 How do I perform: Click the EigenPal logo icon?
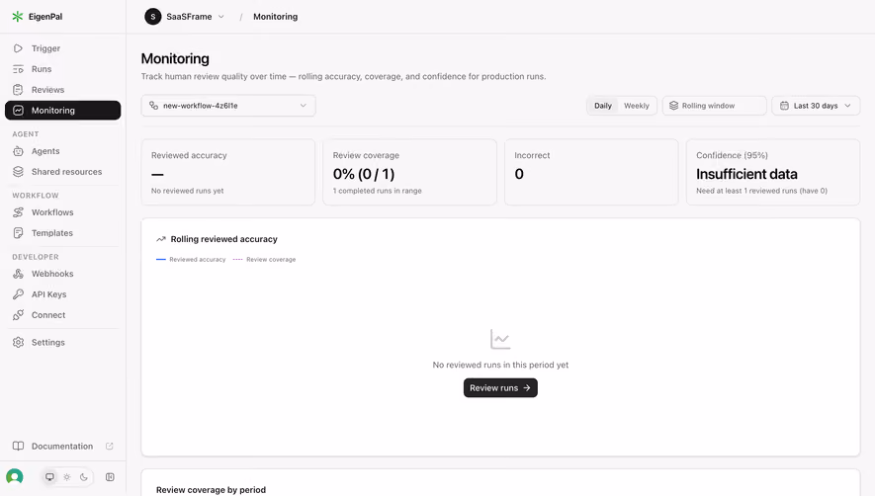17,17
